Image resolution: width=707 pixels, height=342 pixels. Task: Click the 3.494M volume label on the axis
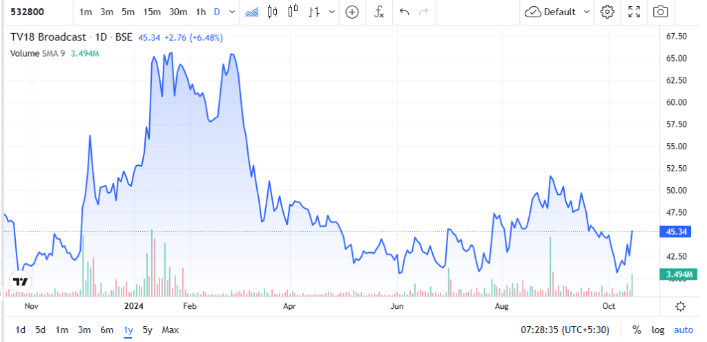coord(678,274)
